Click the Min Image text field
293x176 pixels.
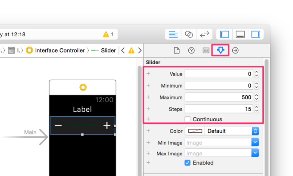click(218, 142)
